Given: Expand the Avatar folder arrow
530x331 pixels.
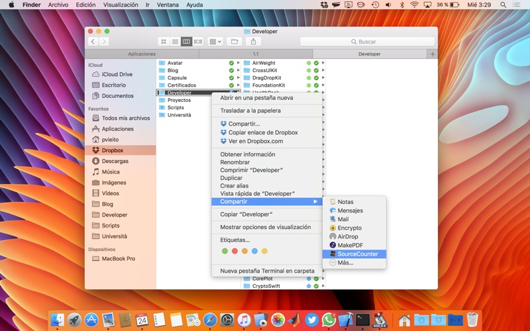Looking at the screenshot, I should (x=238, y=63).
